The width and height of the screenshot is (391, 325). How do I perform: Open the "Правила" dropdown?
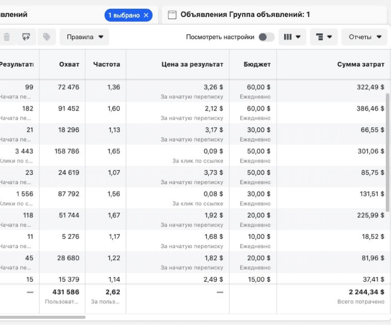(x=84, y=37)
